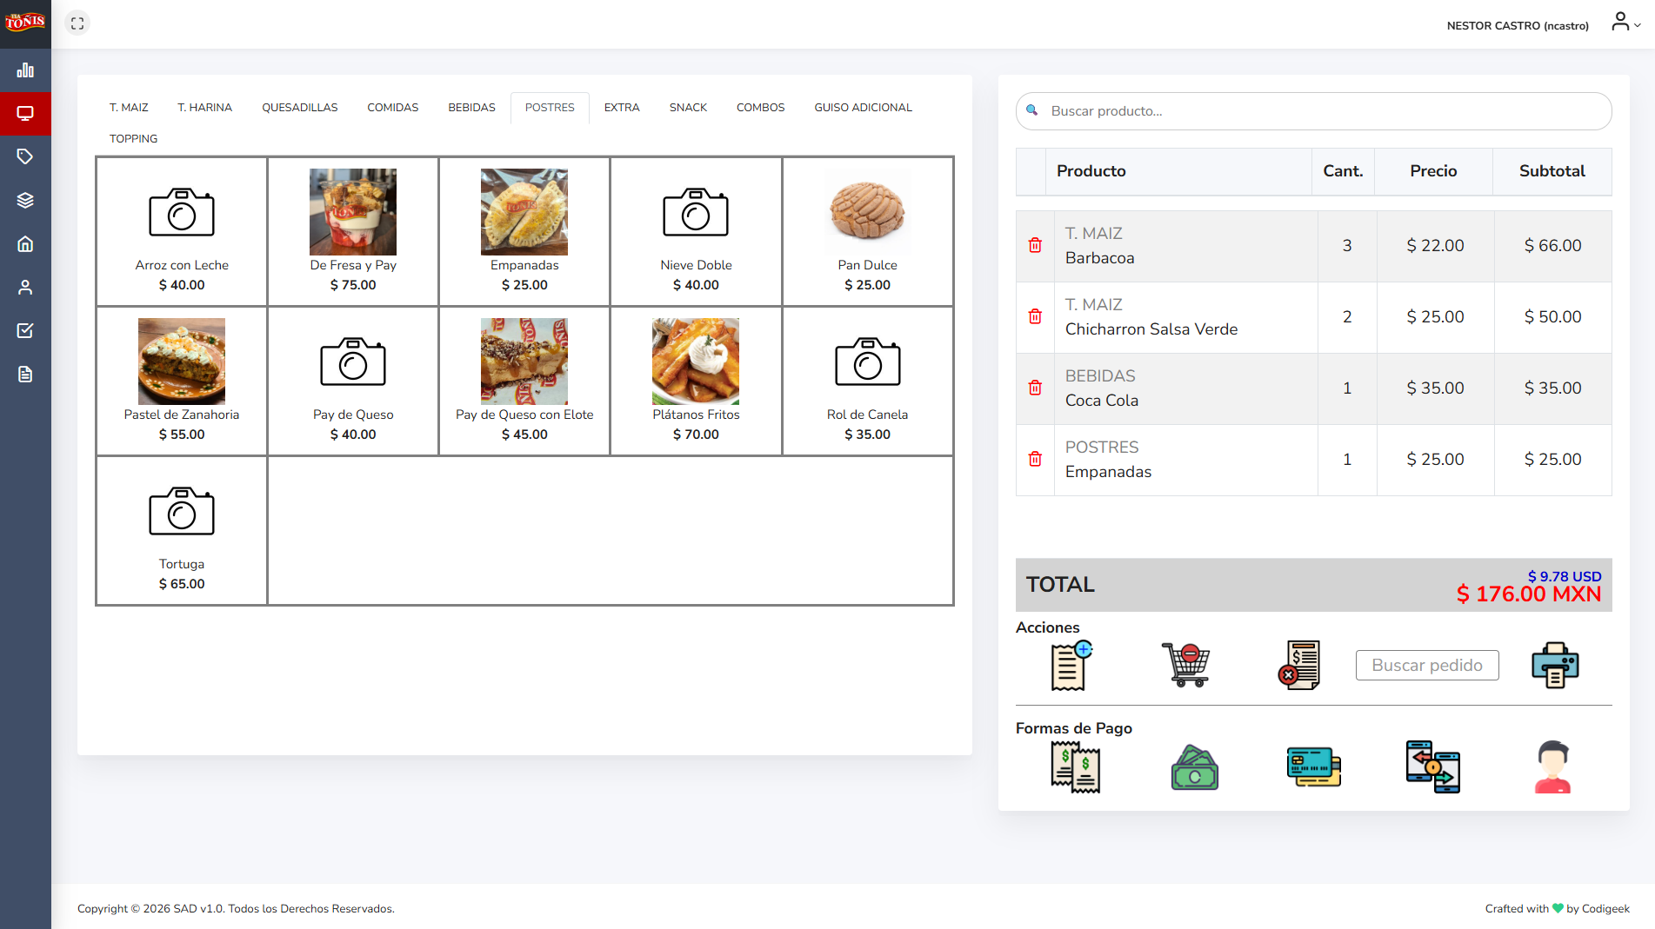The height and width of the screenshot is (929, 1655).
Task: Click the Buscar pedido field
Action: pos(1427,666)
